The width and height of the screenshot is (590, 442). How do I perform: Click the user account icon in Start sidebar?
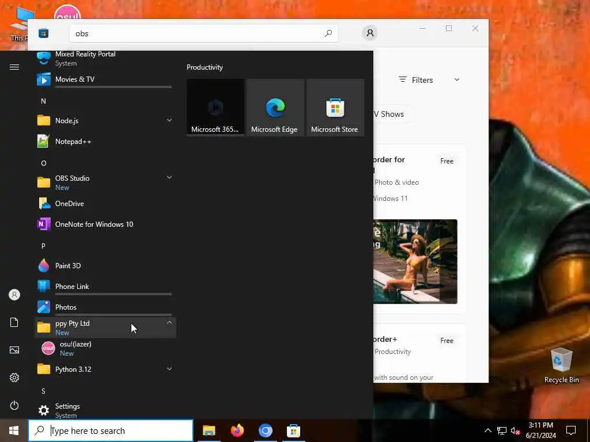pos(14,295)
